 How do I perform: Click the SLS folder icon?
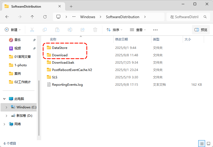click(49, 77)
